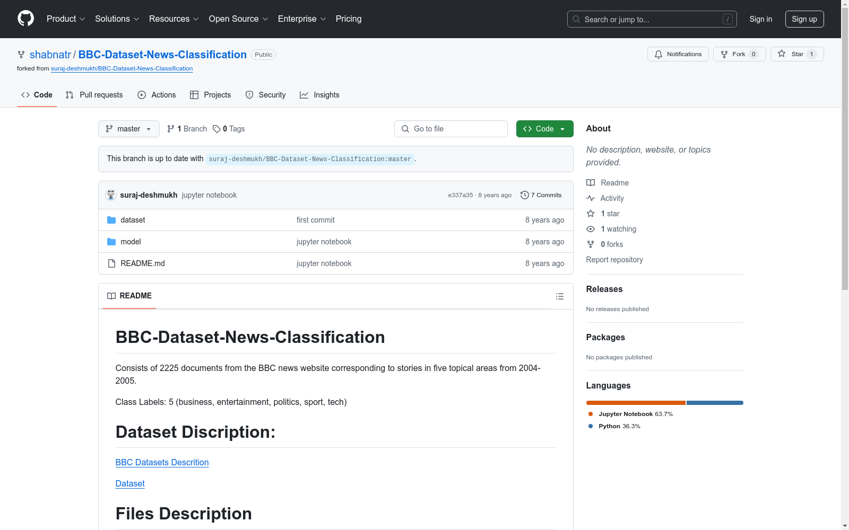Expand the Solutions menu
This screenshot has height=530, width=849.
(x=117, y=19)
